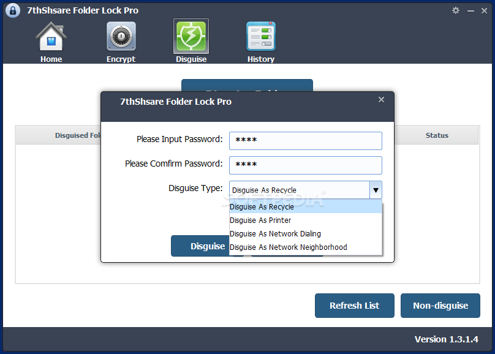
Task: Choose Disguise As Network Neighborhood option
Action: click(x=306, y=247)
